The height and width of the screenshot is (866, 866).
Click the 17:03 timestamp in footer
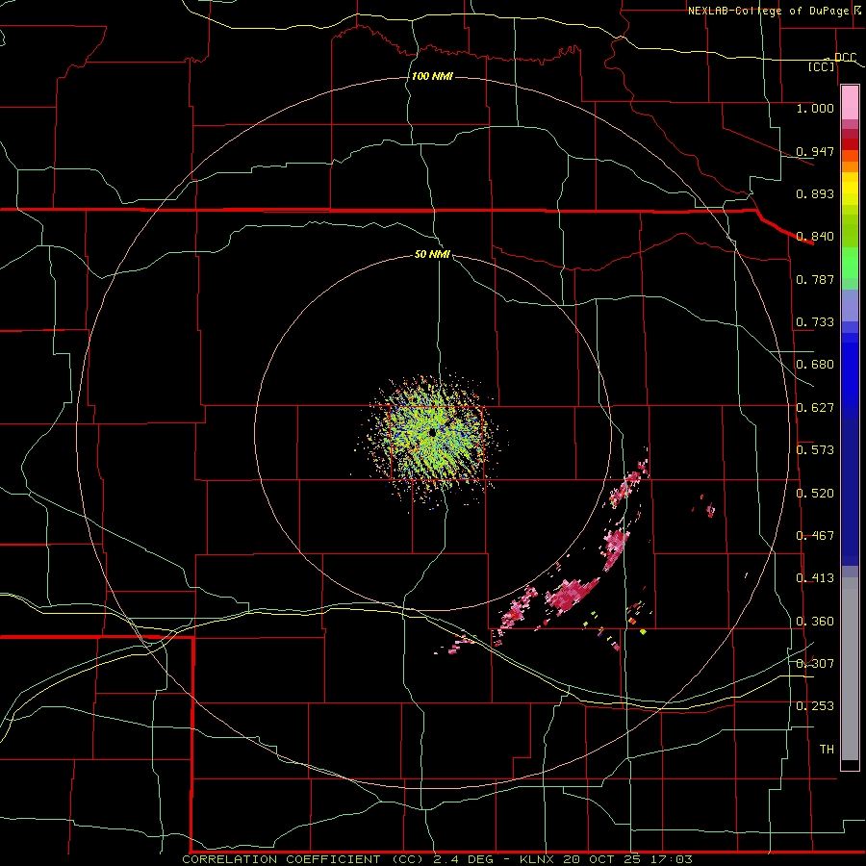pyautogui.click(x=673, y=859)
